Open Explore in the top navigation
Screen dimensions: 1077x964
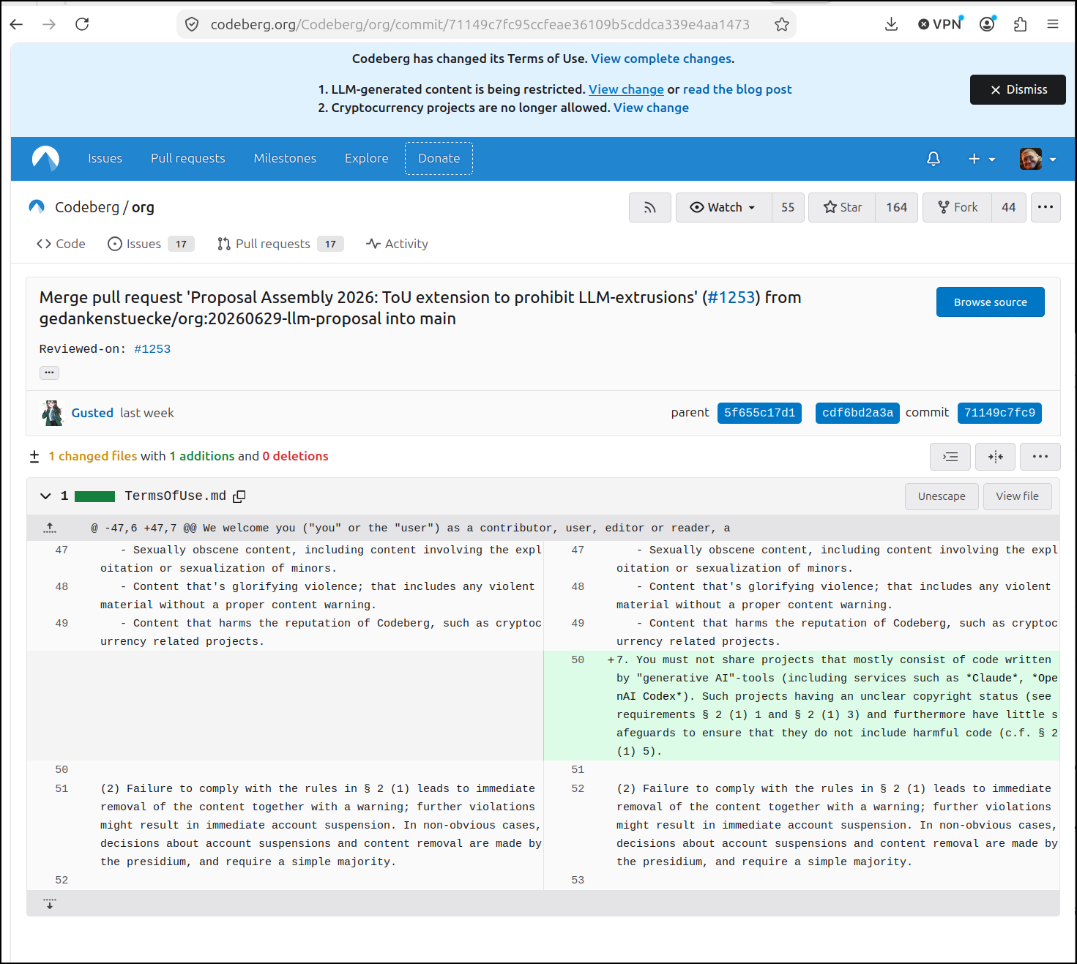click(367, 158)
